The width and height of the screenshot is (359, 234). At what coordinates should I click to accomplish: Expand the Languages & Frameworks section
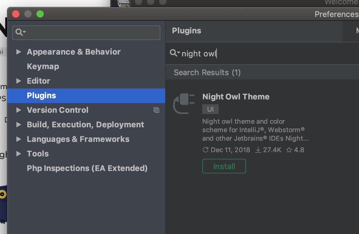coord(19,139)
